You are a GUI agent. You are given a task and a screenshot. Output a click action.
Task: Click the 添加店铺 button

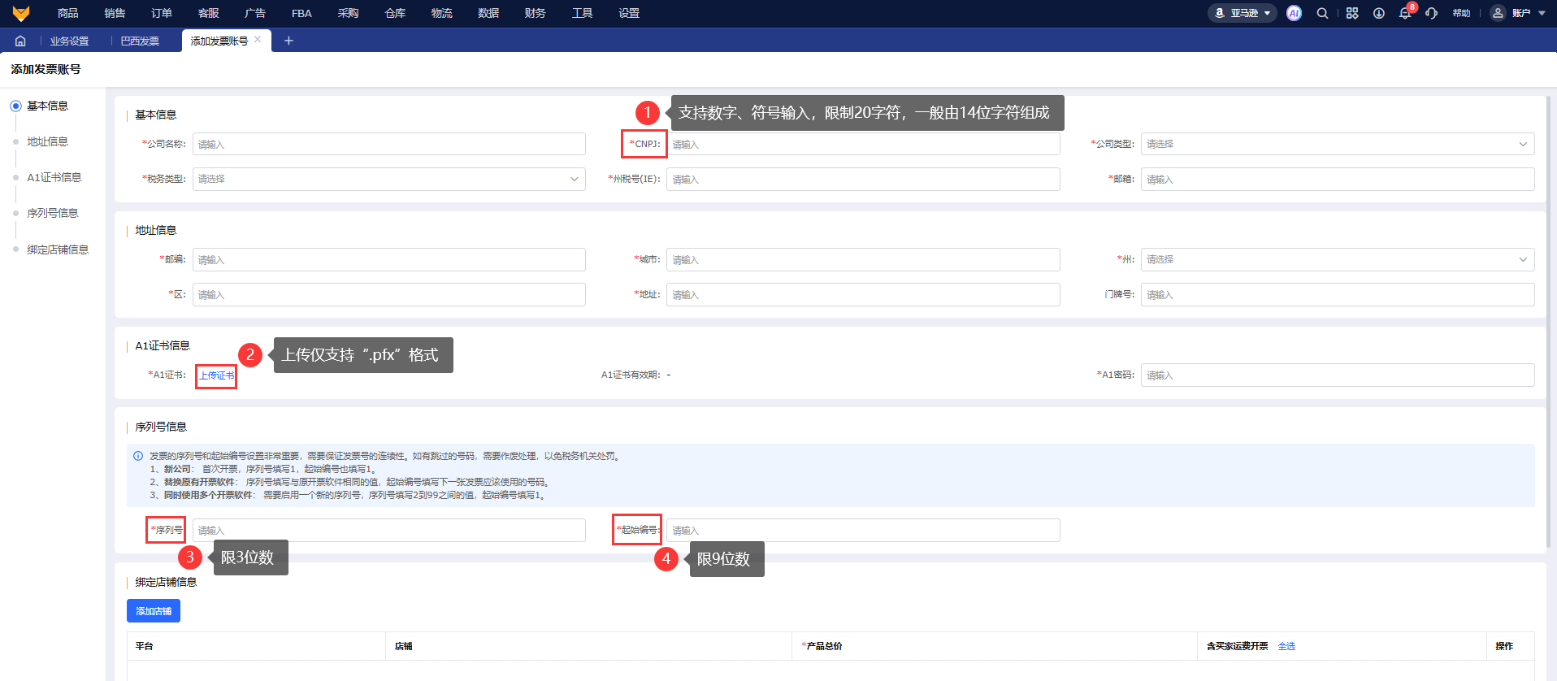pyautogui.click(x=154, y=611)
